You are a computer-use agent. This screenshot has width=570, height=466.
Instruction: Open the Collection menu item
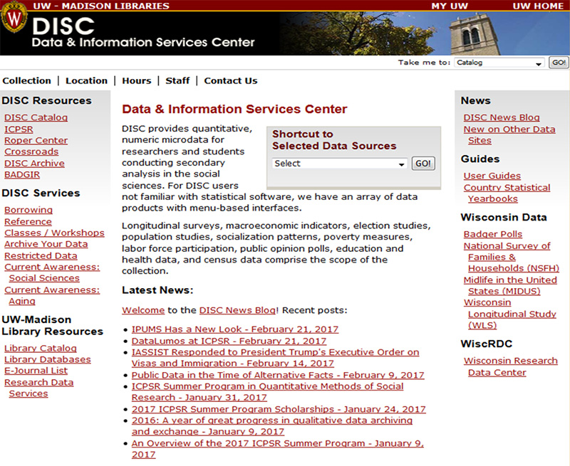pyautogui.click(x=26, y=80)
